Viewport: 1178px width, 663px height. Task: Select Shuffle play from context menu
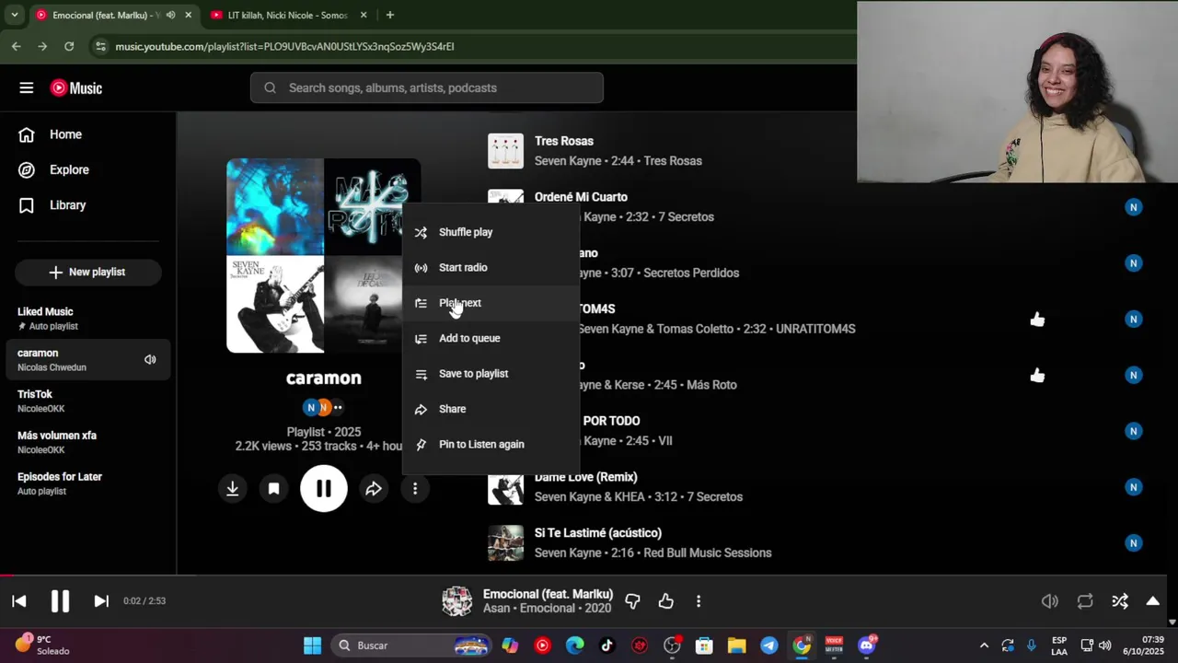pyautogui.click(x=491, y=232)
